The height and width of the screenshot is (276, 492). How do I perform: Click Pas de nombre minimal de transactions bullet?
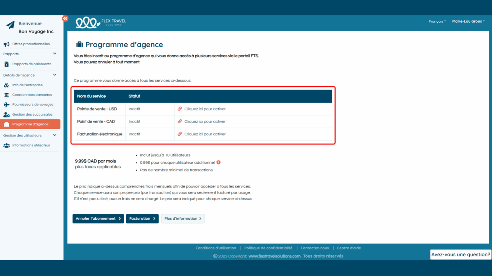click(176, 170)
